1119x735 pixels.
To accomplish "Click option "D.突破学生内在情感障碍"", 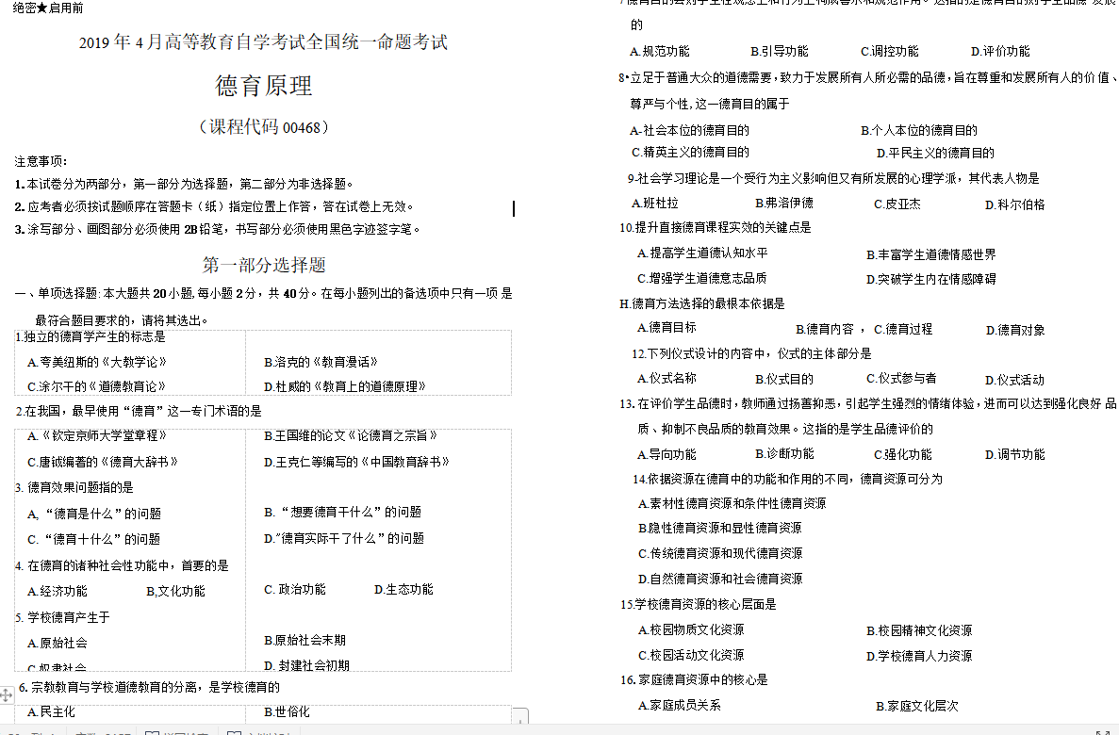I will (931, 279).
